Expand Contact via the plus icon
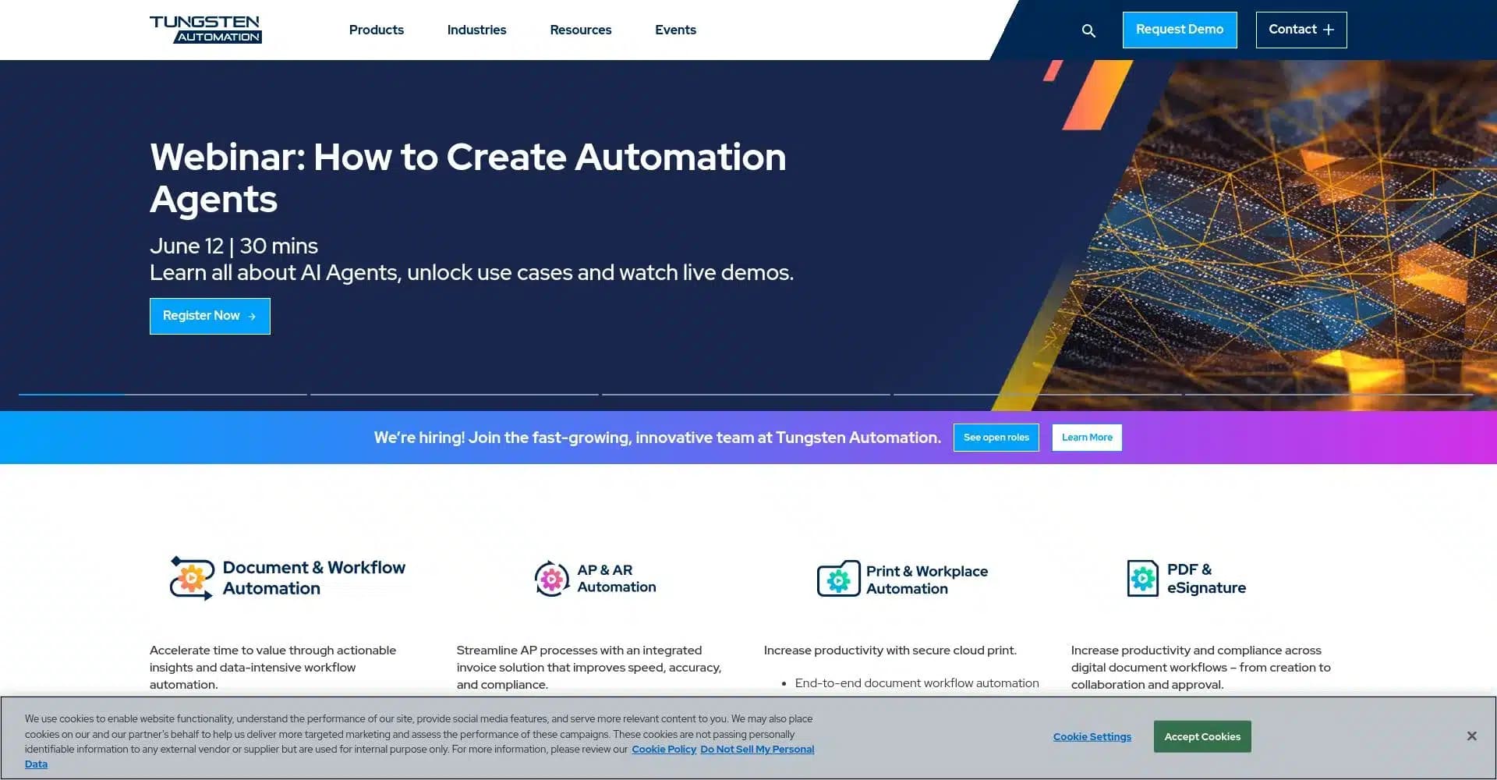Viewport: 1497px width, 780px height. (x=1329, y=29)
